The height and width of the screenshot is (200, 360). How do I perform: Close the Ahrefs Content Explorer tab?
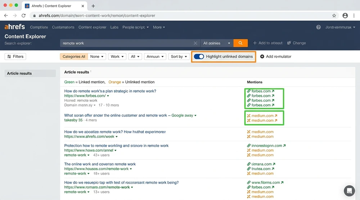pos(83,6)
